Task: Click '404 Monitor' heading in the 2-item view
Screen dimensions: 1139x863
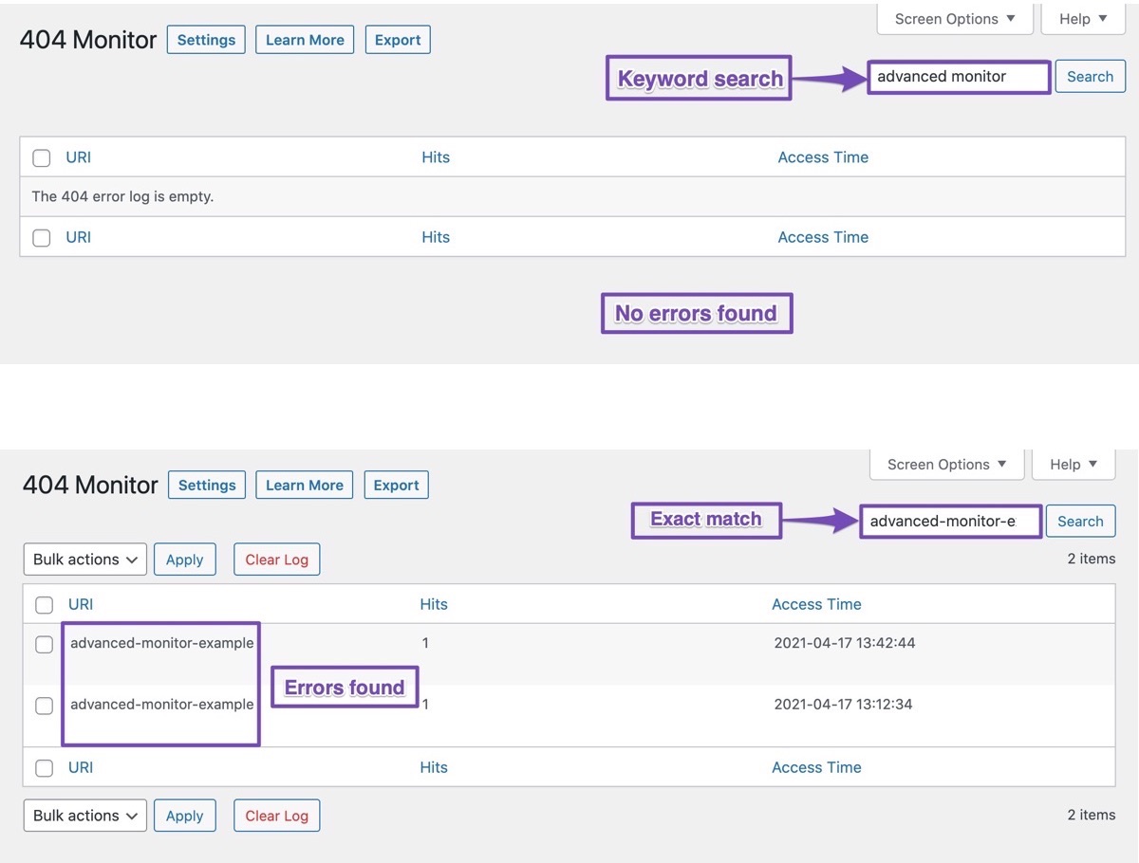Action: pyautogui.click(x=90, y=485)
